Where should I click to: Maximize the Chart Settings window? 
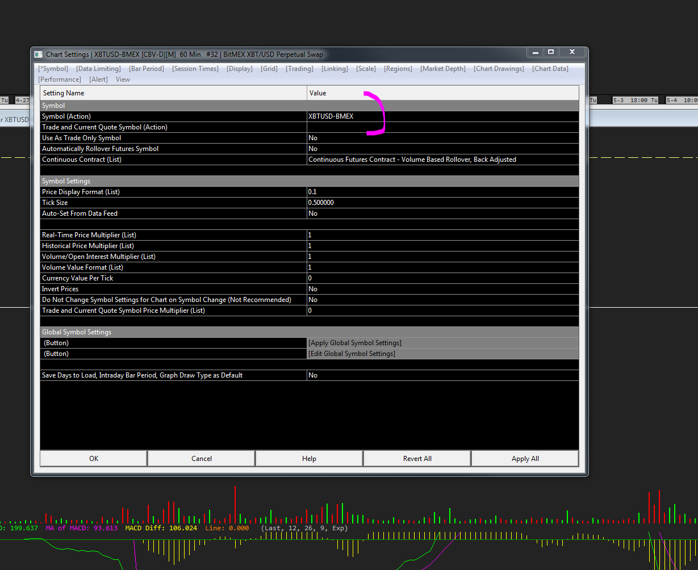coord(550,52)
